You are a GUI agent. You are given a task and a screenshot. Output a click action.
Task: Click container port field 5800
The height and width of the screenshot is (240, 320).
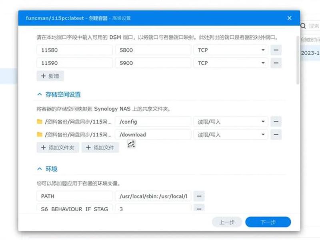click(x=153, y=50)
